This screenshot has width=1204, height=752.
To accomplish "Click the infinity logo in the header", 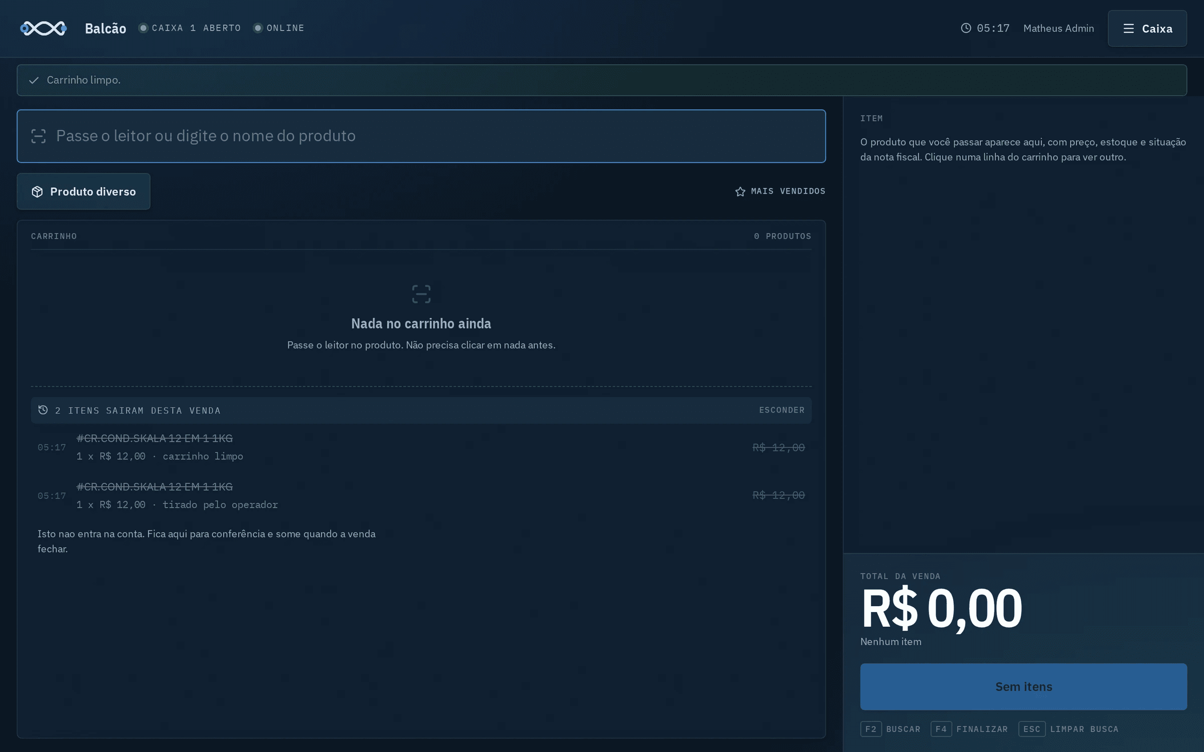I will (x=43, y=29).
